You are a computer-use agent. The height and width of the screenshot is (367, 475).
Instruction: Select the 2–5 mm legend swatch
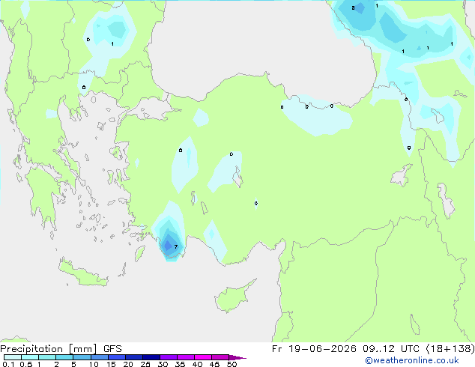[x=64, y=357]
